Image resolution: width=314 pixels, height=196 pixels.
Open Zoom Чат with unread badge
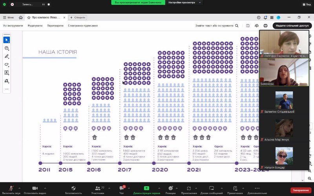point(122,190)
